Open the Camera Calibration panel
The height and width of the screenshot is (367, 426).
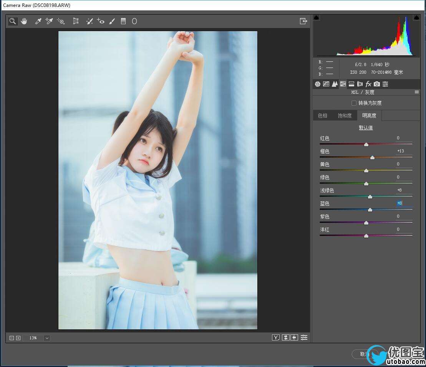pos(377,84)
